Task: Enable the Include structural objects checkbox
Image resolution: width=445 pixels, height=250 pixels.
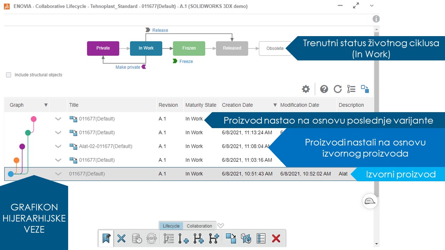Action: (x=8, y=75)
